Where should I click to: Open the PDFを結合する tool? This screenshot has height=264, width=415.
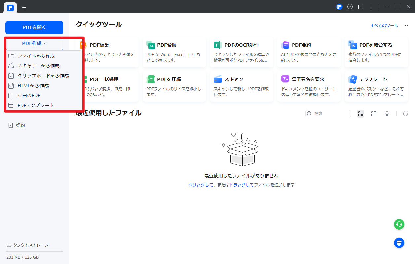376,52
